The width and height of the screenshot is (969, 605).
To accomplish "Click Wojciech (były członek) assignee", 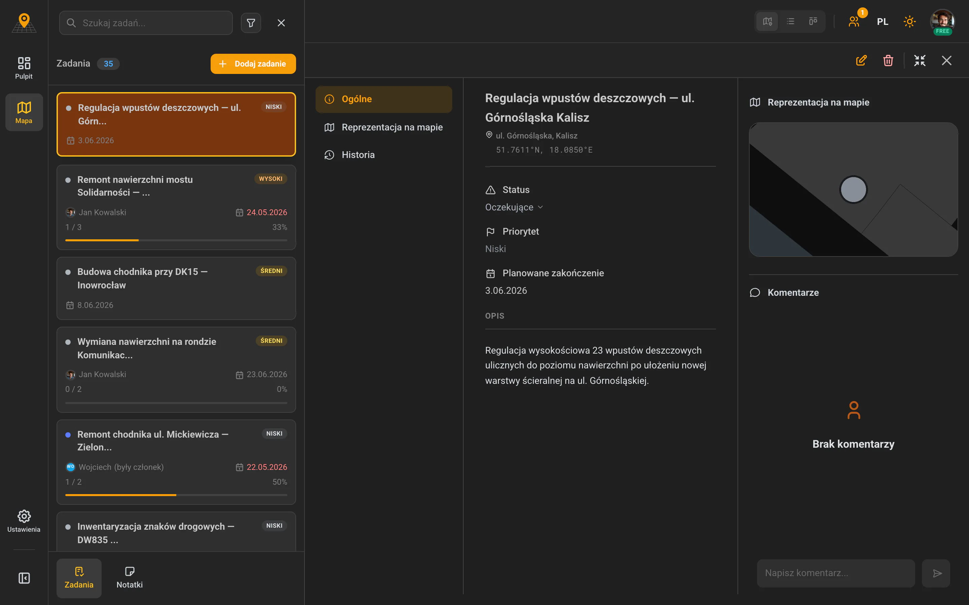I will [x=115, y=467].
